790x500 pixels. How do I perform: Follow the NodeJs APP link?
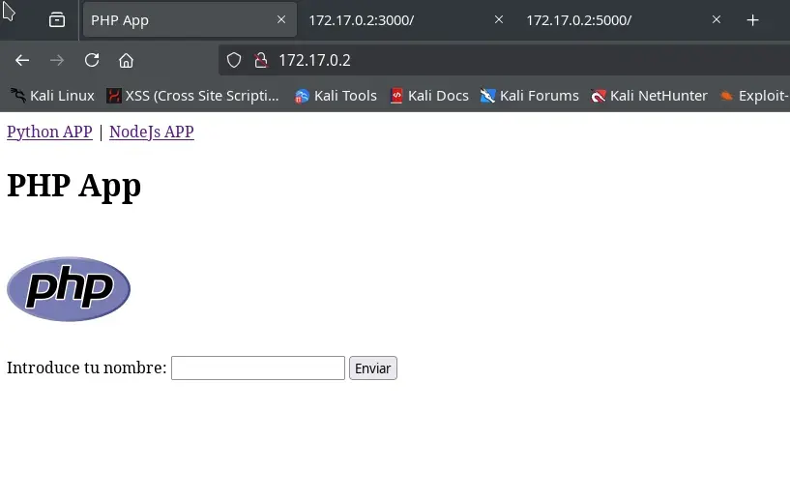pyautogui.click(x=152, y=132)
